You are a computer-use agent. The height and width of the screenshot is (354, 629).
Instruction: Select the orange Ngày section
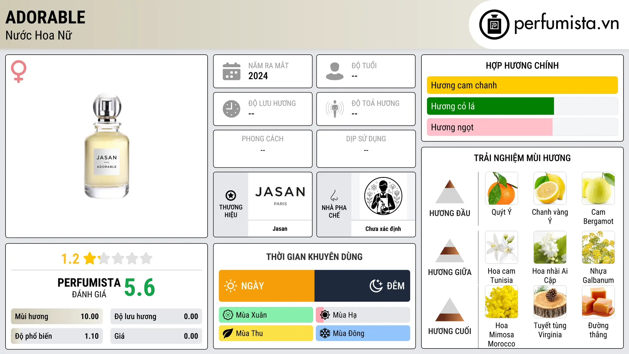point(267,286)
